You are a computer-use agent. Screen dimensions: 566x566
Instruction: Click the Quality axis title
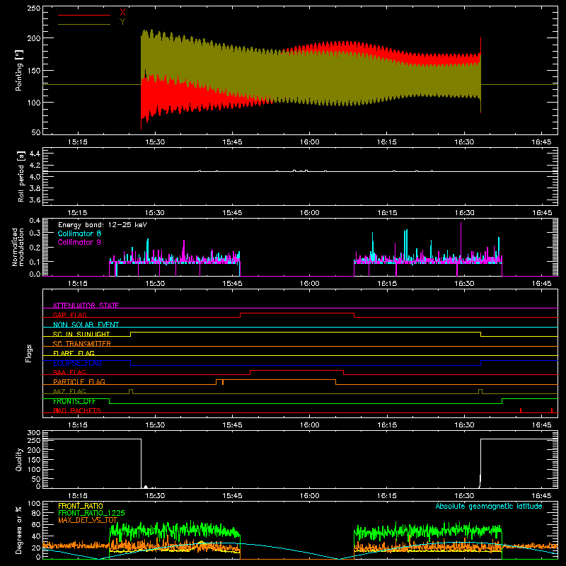pyautogui.click(x=19, y=459)
